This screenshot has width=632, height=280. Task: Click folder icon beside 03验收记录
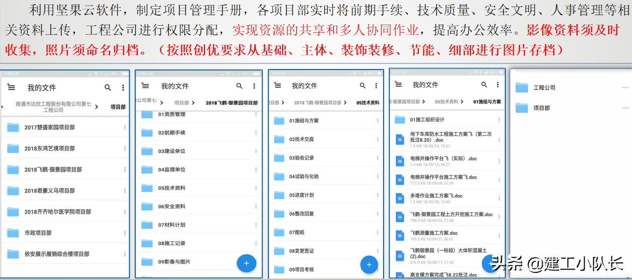point(279,158)
